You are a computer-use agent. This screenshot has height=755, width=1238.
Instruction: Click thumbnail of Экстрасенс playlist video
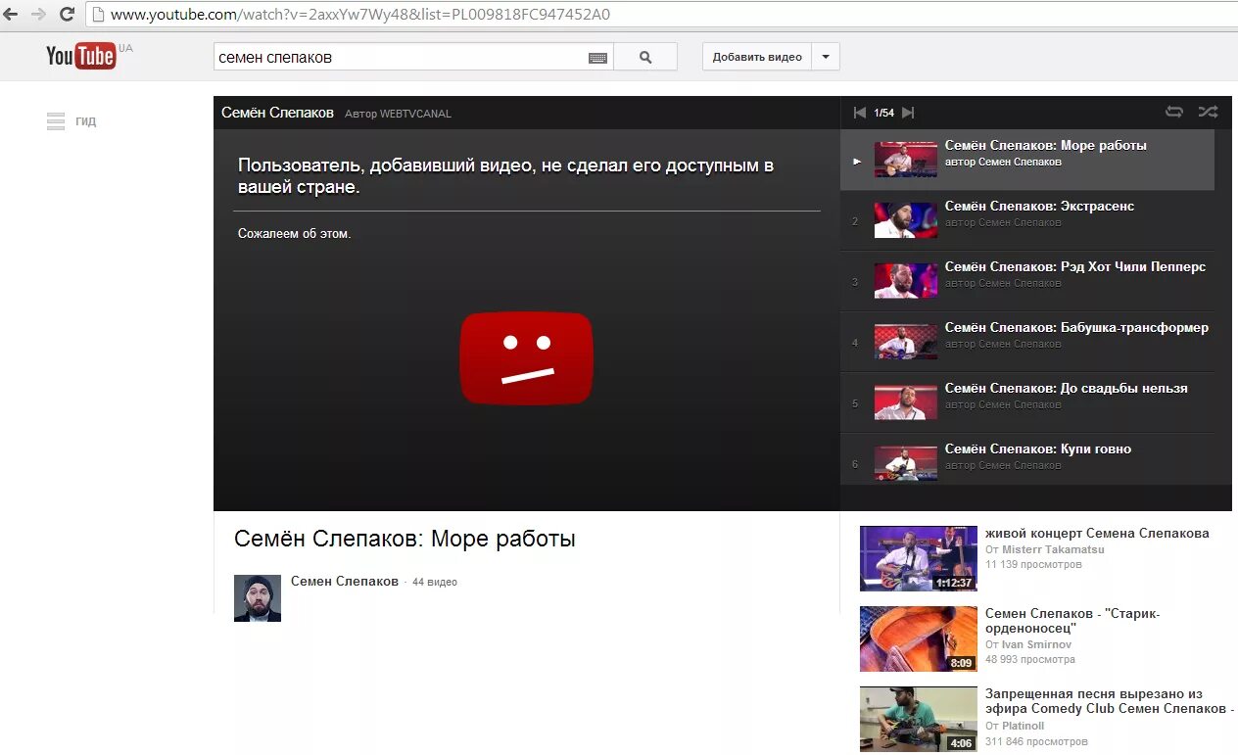pyautogui.click(x=906, y=220)
